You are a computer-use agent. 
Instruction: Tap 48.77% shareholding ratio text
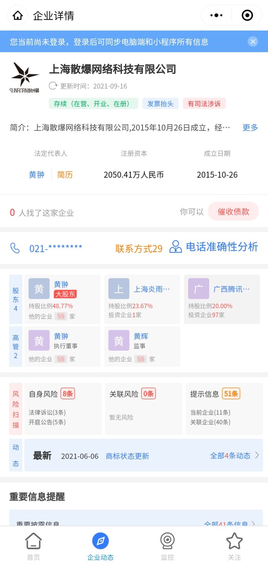[63, 306]
